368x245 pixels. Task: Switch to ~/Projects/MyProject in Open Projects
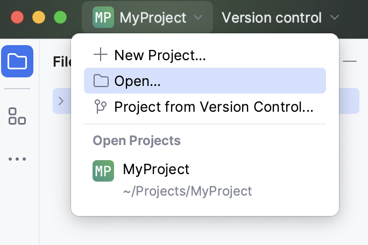(x=187, y=191)
